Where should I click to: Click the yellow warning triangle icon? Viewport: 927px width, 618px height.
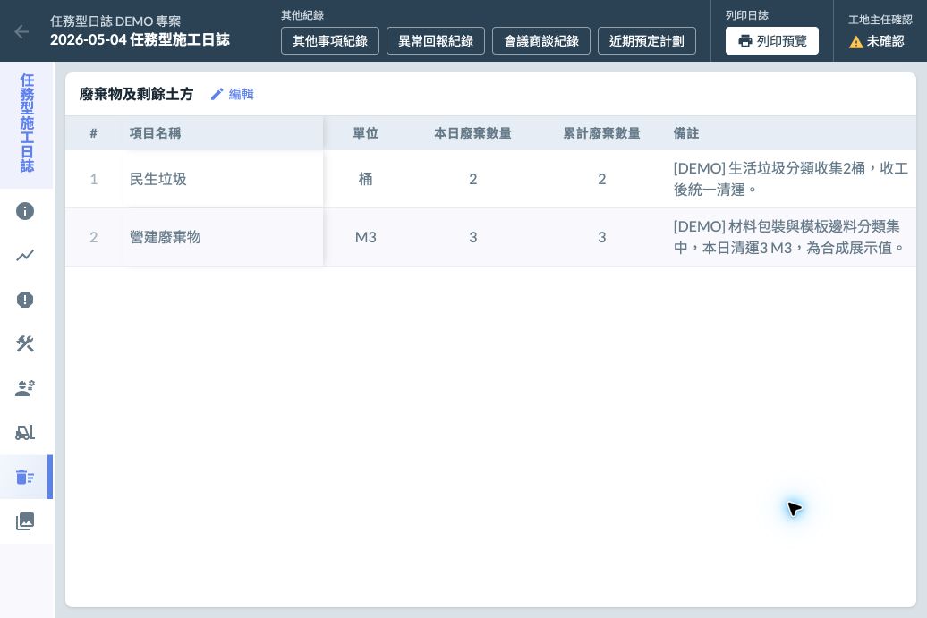click(x=855, y=42)
